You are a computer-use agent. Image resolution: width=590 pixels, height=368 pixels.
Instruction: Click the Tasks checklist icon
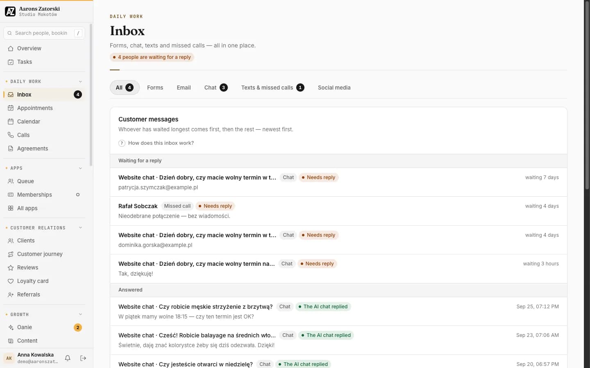pyautogui.click(x=11, y=62)
